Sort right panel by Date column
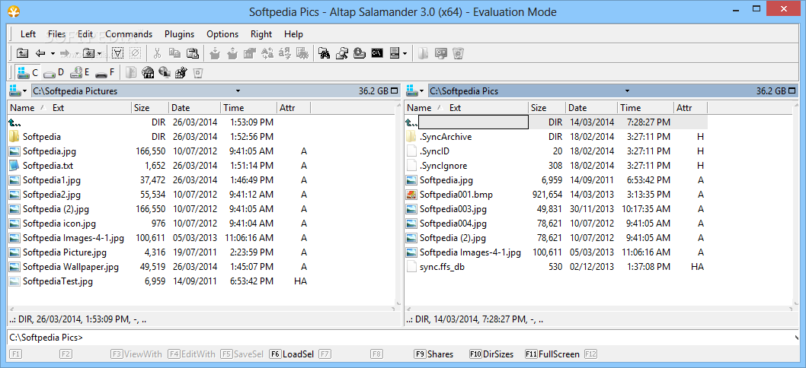 (591, 108)
